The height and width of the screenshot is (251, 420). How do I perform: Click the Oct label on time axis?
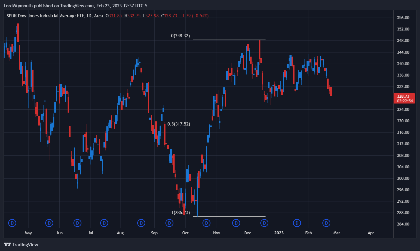pos(185,233)
